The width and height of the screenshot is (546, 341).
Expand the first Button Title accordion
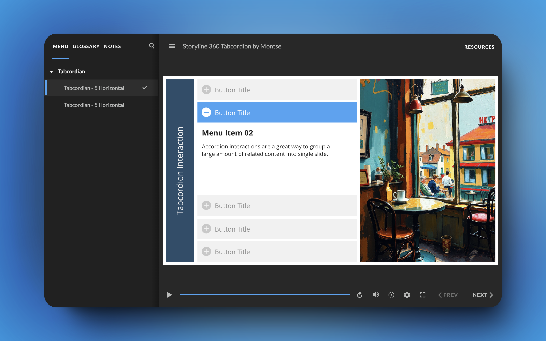click(277, 90)
